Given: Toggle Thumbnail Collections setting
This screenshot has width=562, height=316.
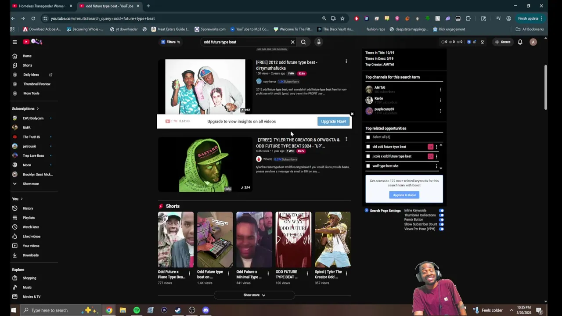Looking at the screenshot, I should pos(441,215).
